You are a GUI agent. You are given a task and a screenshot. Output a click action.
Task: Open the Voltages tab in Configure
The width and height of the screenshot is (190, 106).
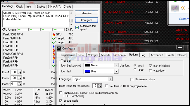pos(93,55)
